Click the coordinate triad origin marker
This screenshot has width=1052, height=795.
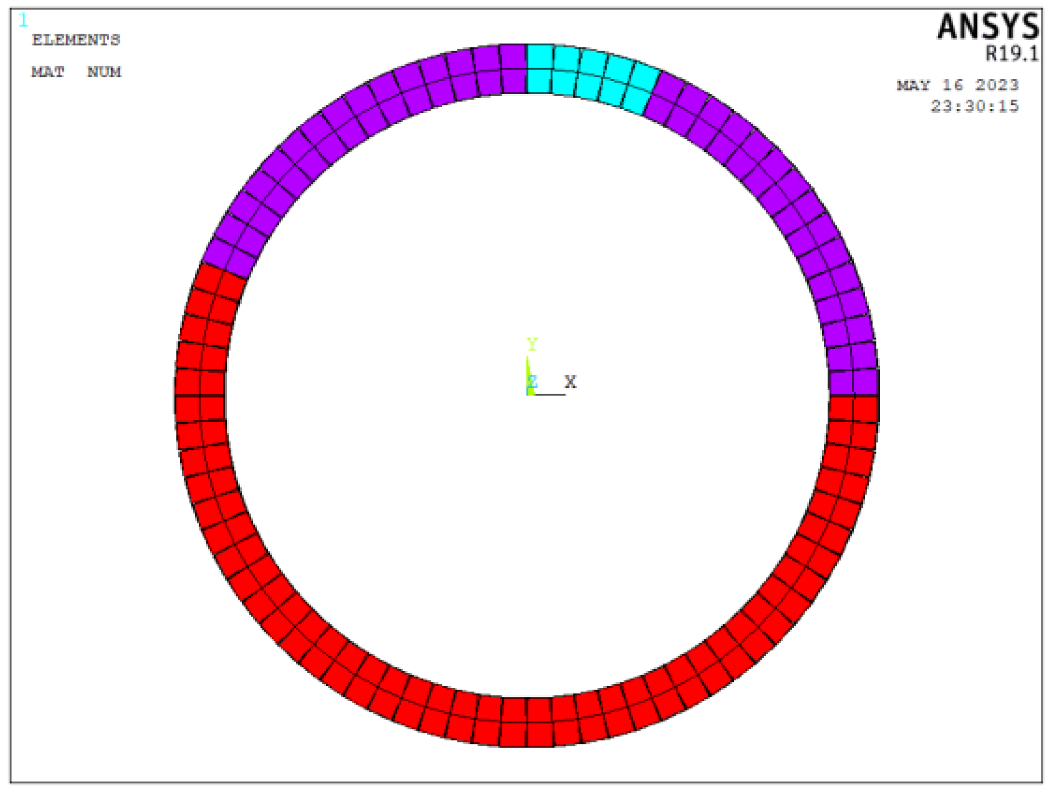pos(528,393)
